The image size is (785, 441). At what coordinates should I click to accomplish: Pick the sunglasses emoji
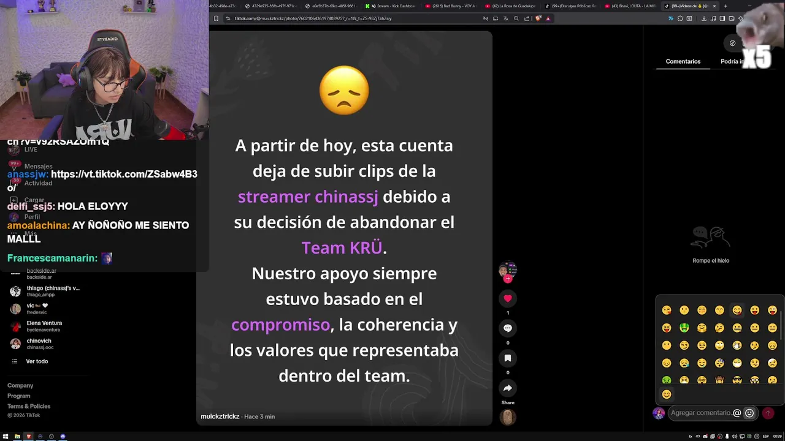pyautogui.click(x=737, y=380)
